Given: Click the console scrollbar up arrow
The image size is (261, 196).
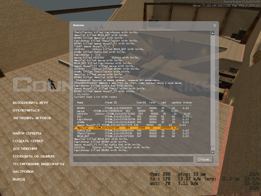Looking at the screenshot, I should pyautogui.click(x=213, y=33).
